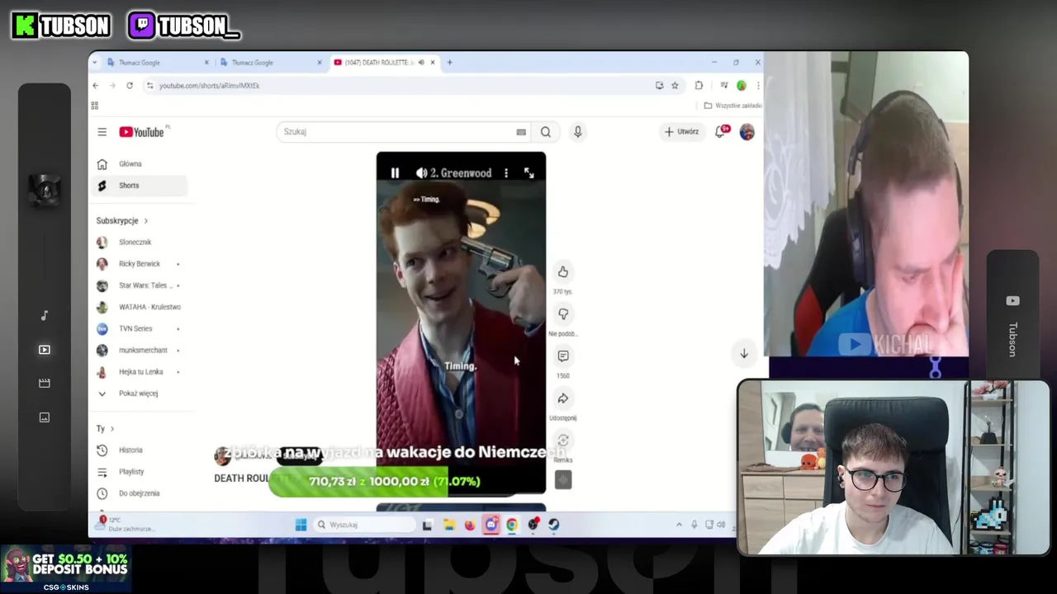This screenshot has height=594, width=1057.
Task: Click the address bar URL
Action: pos(209,86)
